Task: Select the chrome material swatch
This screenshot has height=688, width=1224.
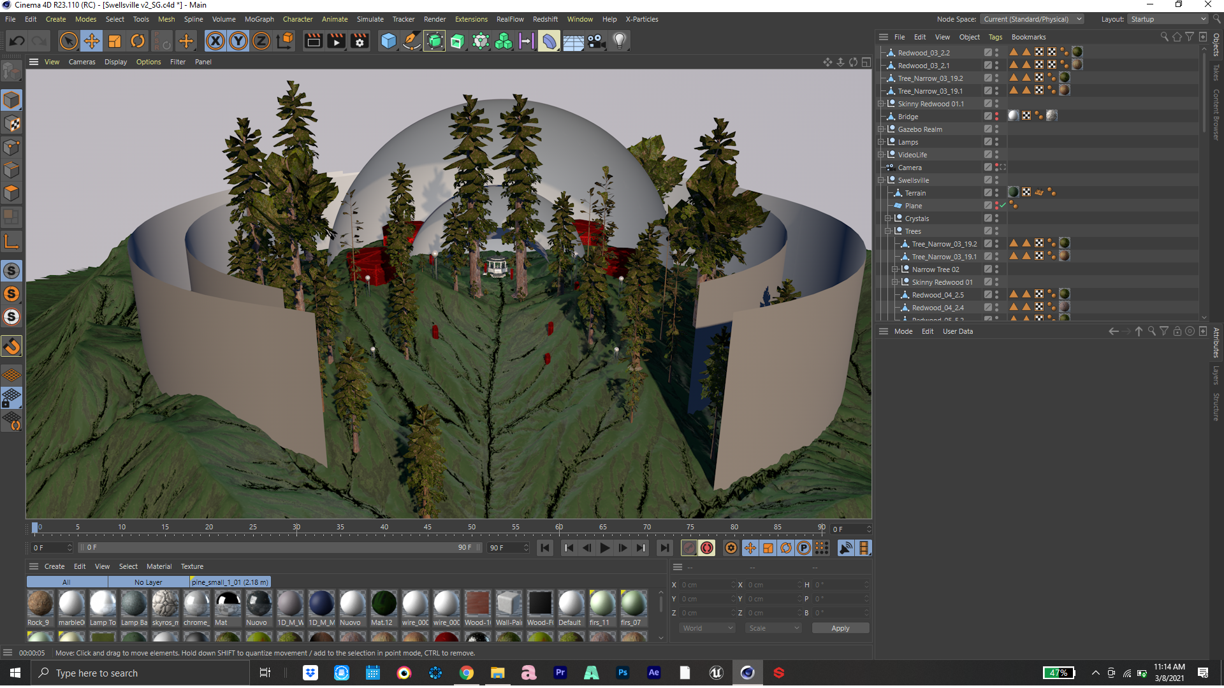Action: click(196, 608)
